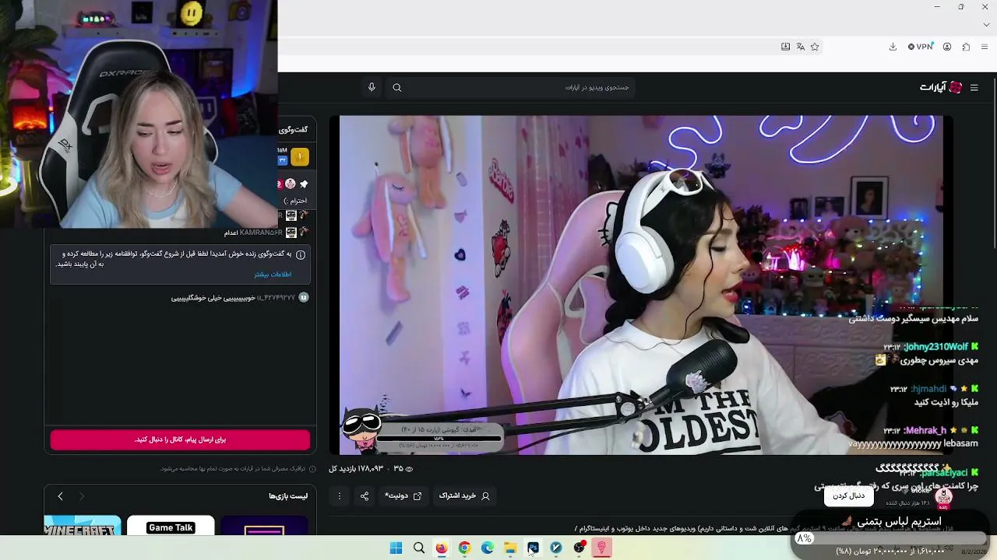Open the VPN extension button
The image size is (997, 560).
pyautogui.click(x=921, y=47)
